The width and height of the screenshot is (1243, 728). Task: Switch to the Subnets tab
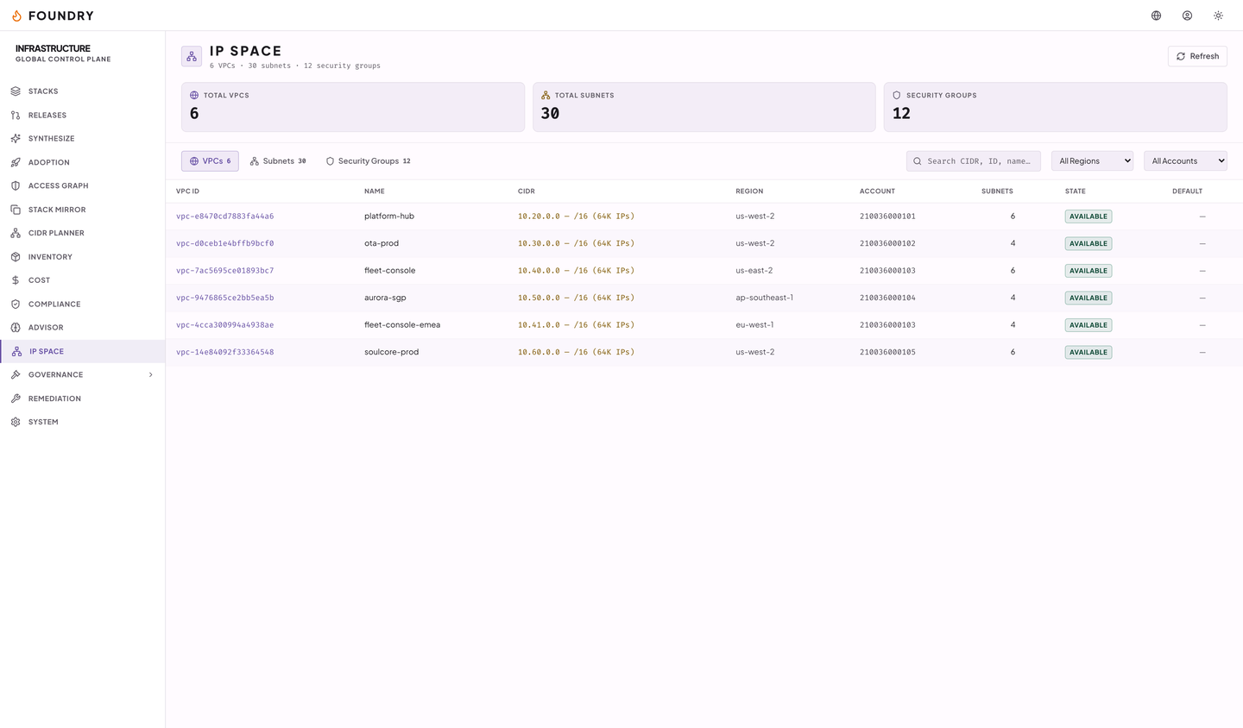[x=278, y=161]
